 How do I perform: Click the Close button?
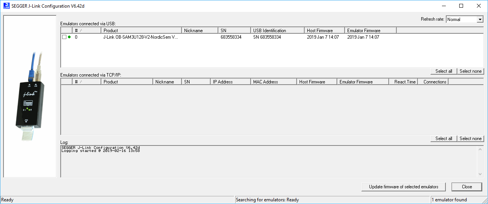click(467, 187)
